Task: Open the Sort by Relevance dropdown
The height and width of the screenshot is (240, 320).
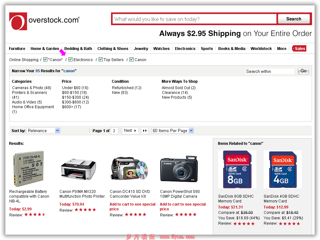Action: tap(43, 131)
